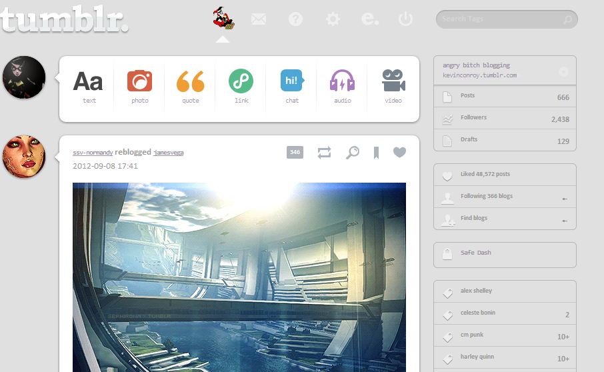Open help via question mark icon
604x372 pixels.
[x=295, y=19]
